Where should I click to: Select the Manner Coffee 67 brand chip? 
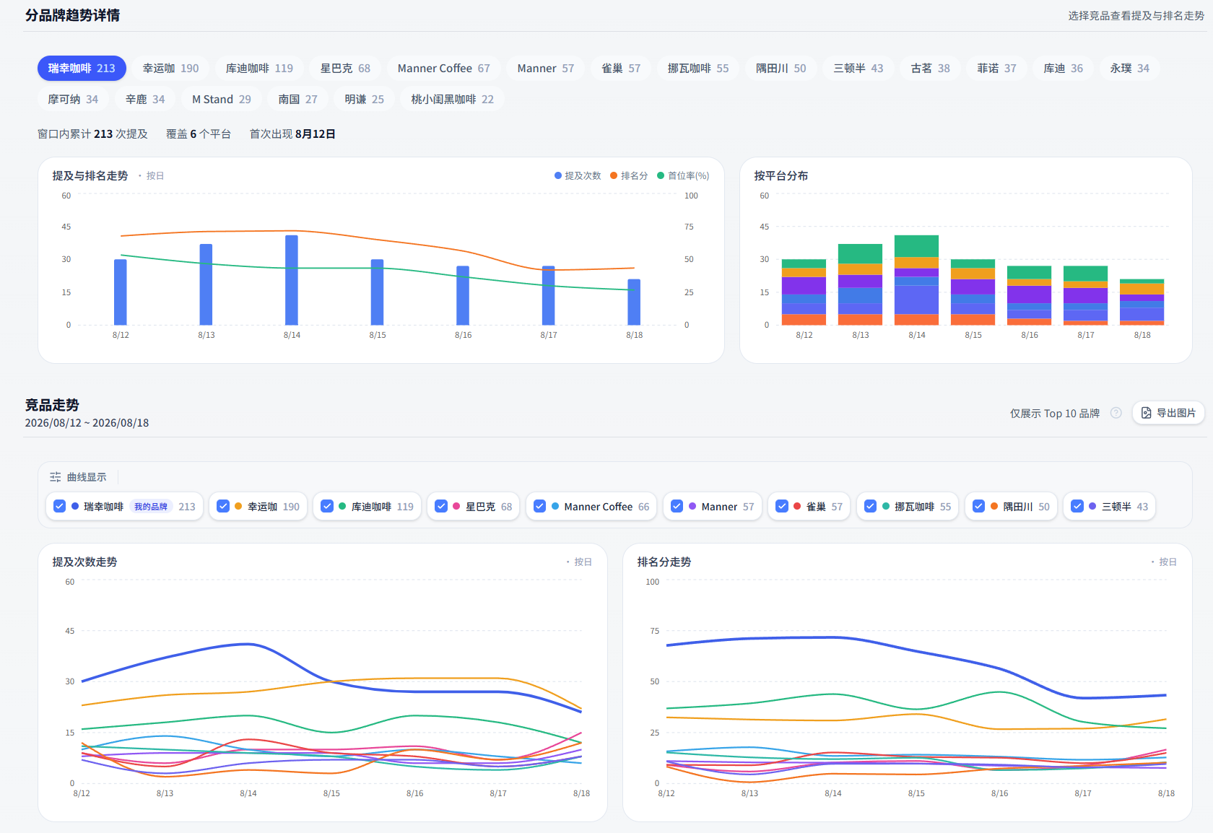coord(443,69)
